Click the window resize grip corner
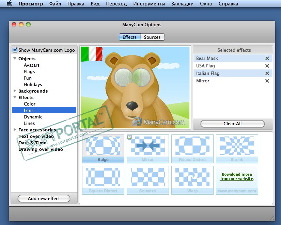The width and height of the screenshot is (281, 225). click(272, 218)
